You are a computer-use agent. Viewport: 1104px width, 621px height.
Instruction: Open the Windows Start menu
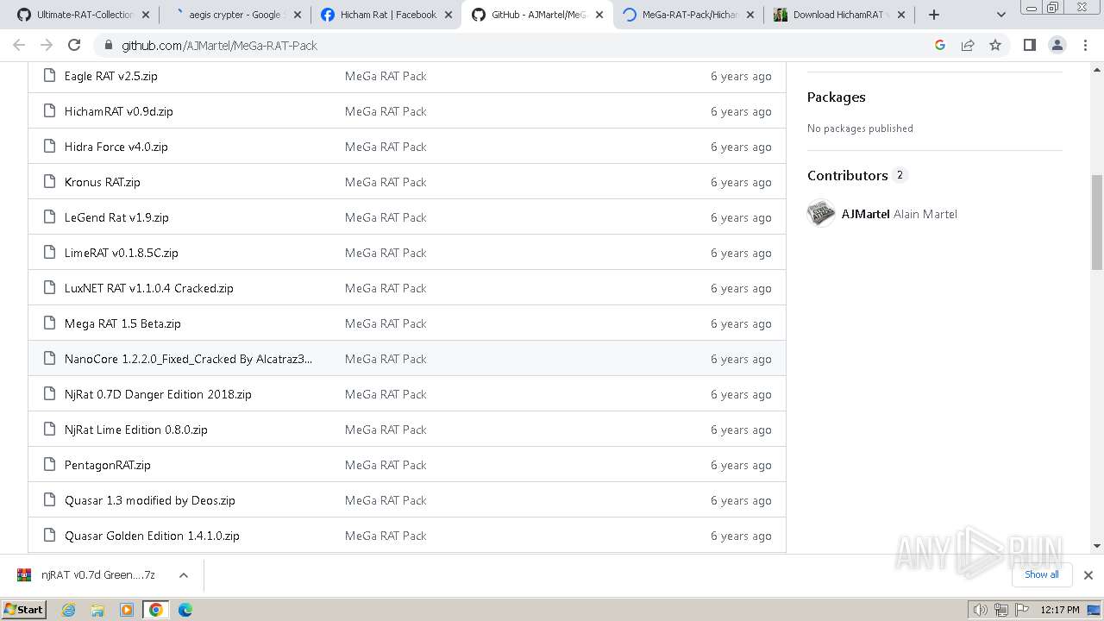click(x=24, y=609)
